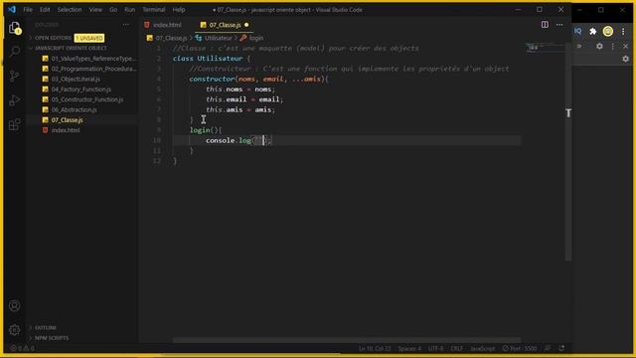This screenshot has height=358, width=636.
Task: Click the feedback icon in status bar
Action: click(548, 348)
